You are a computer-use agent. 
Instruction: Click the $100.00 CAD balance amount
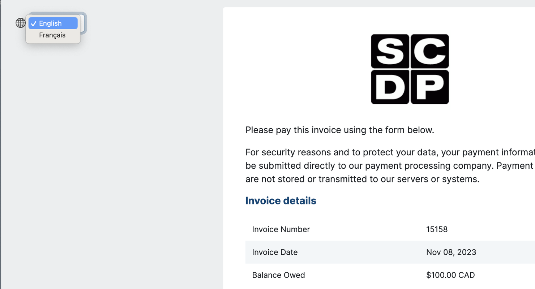click(x=450, y=275)
